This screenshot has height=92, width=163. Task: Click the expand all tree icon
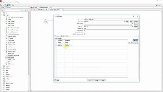coord(25,10)
